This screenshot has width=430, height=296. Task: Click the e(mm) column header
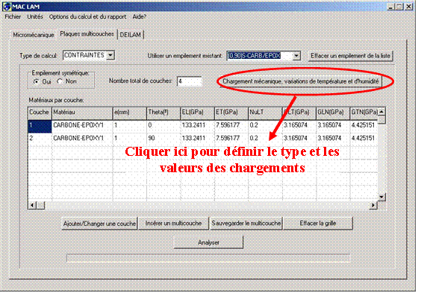coord(130,113)
